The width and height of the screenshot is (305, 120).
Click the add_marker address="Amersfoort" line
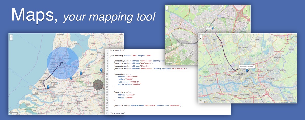click(x=150, y=69)
